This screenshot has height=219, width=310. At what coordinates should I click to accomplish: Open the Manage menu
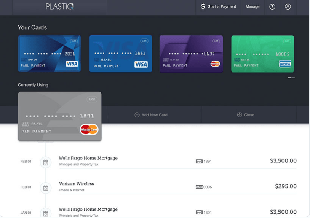pyautogui.click(x=252, y=7)
